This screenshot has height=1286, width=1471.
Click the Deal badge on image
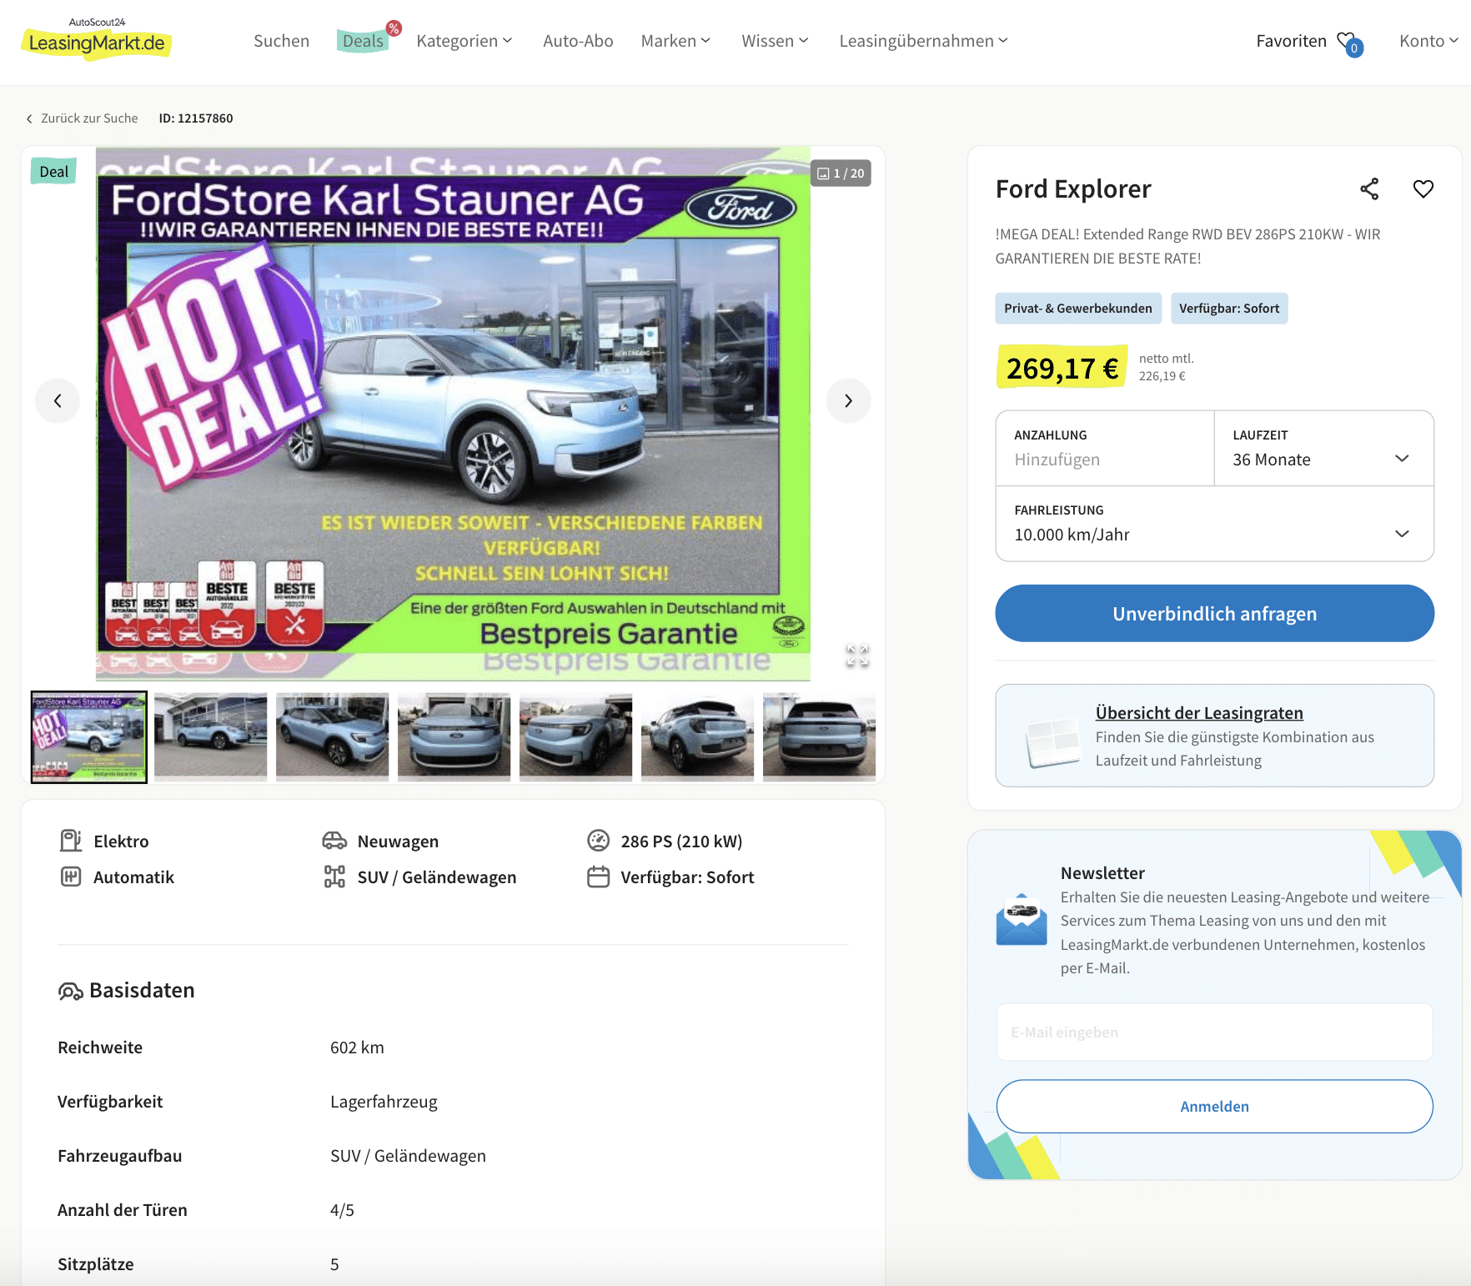click(x=53, y=172)
